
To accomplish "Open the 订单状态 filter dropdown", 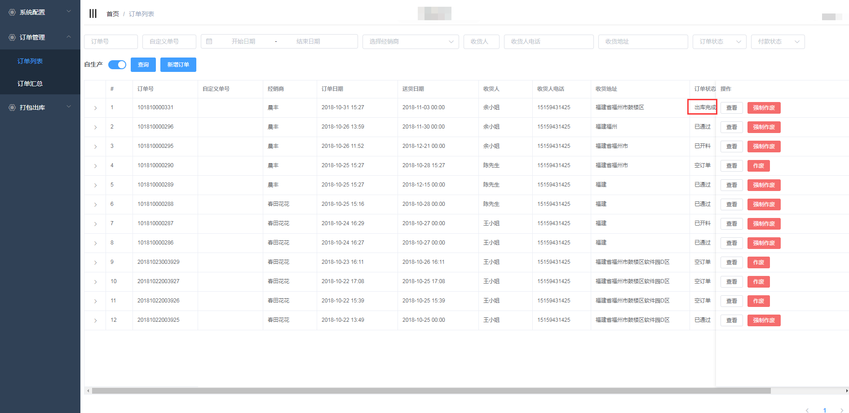I will click(x=719, y=41).
